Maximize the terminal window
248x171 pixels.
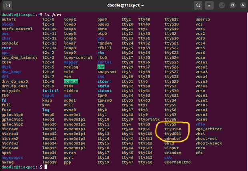[232, 6]
